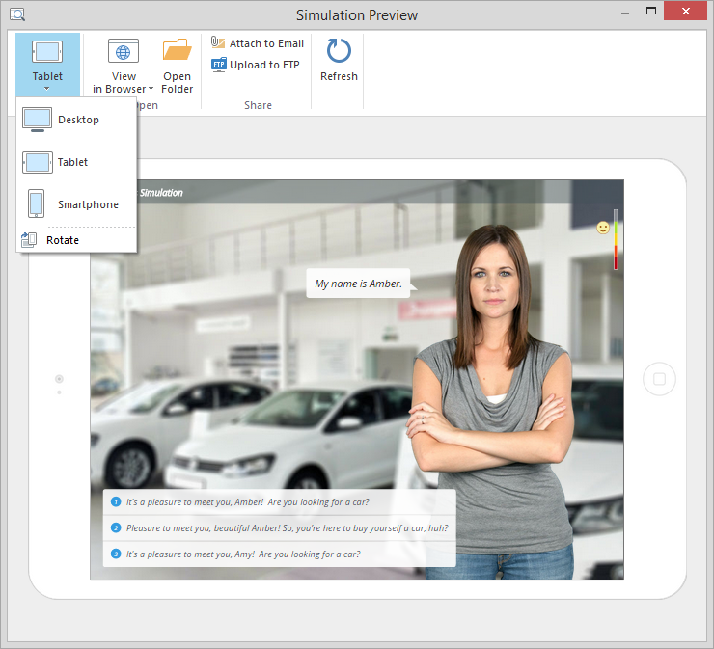Rotate the device orientation
This screenshot has height=649, width=714.
tap(63, 240)
